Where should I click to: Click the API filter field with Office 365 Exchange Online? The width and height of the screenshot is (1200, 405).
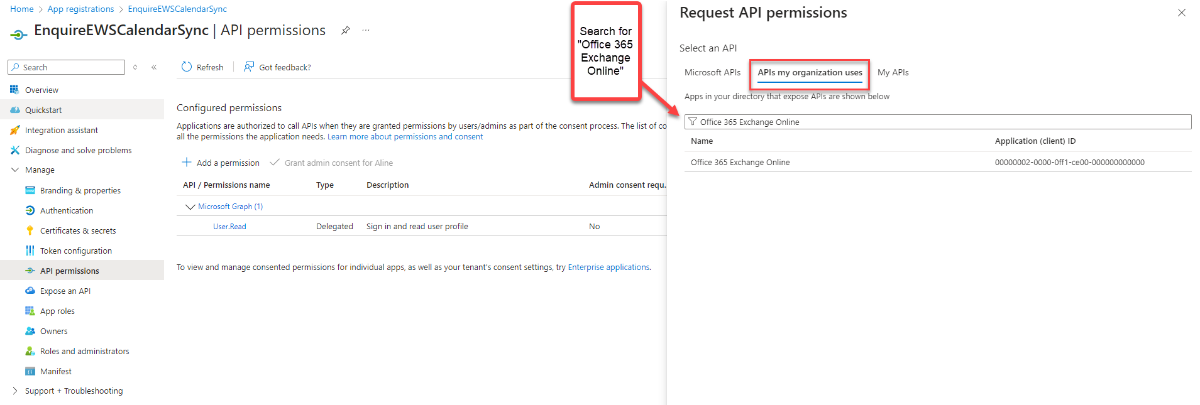938,122
